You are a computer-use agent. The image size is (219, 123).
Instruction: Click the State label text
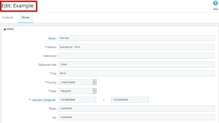click(53, 91)
